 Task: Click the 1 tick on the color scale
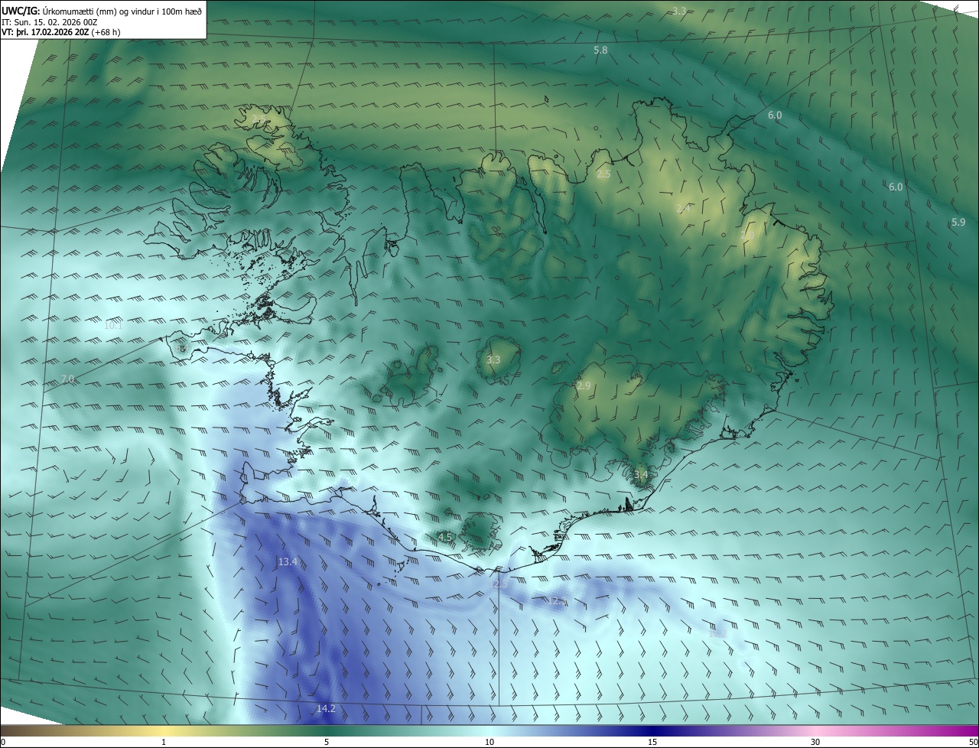click(164, 742)
